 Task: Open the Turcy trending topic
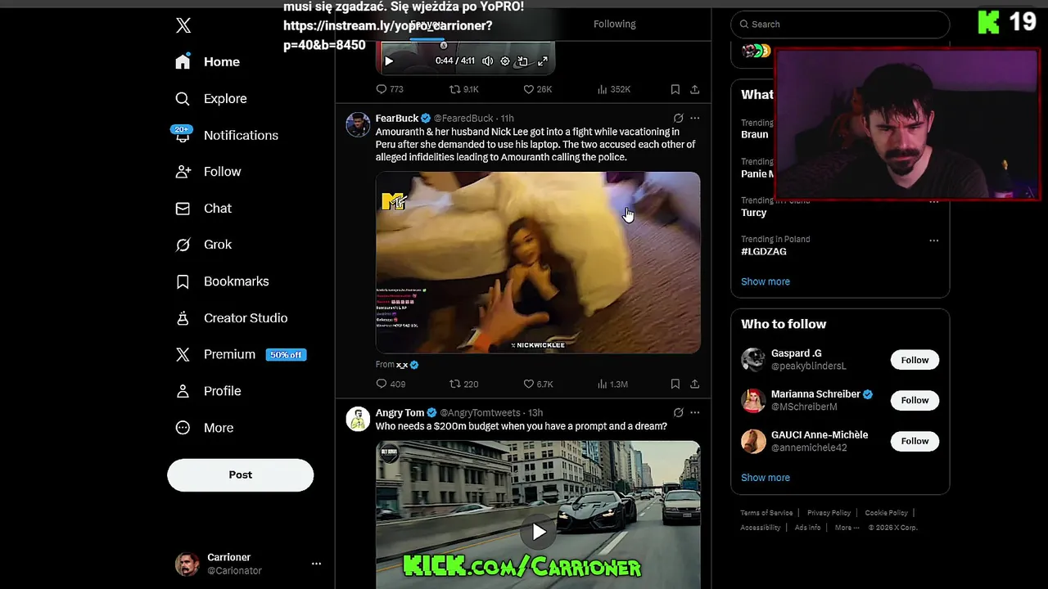point(754,213)
